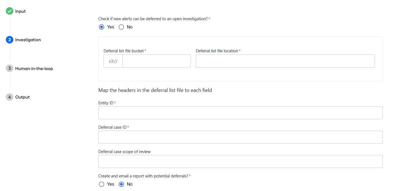Focus the Deferral list file location field
406x191 pixels.
coord(285,61)
